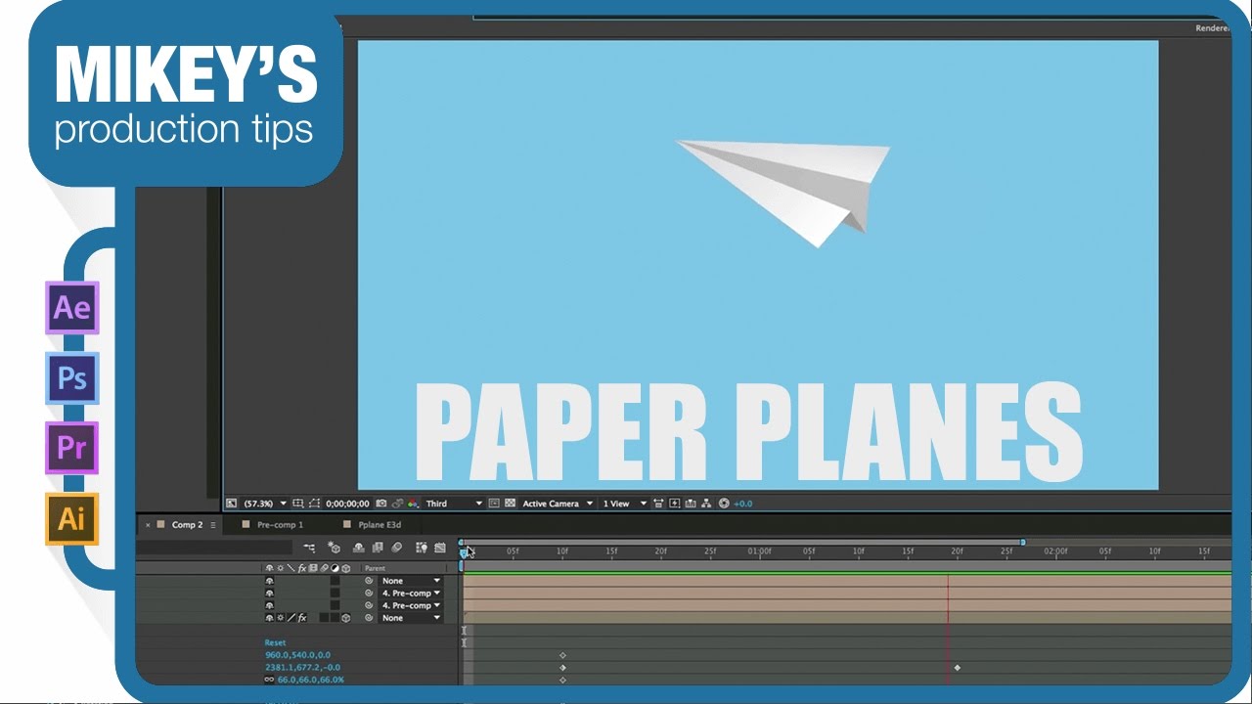The width and height of the screenshot is (1252, 704).
Task: Open the Third resolution dropdown
Action: (454, 504)
